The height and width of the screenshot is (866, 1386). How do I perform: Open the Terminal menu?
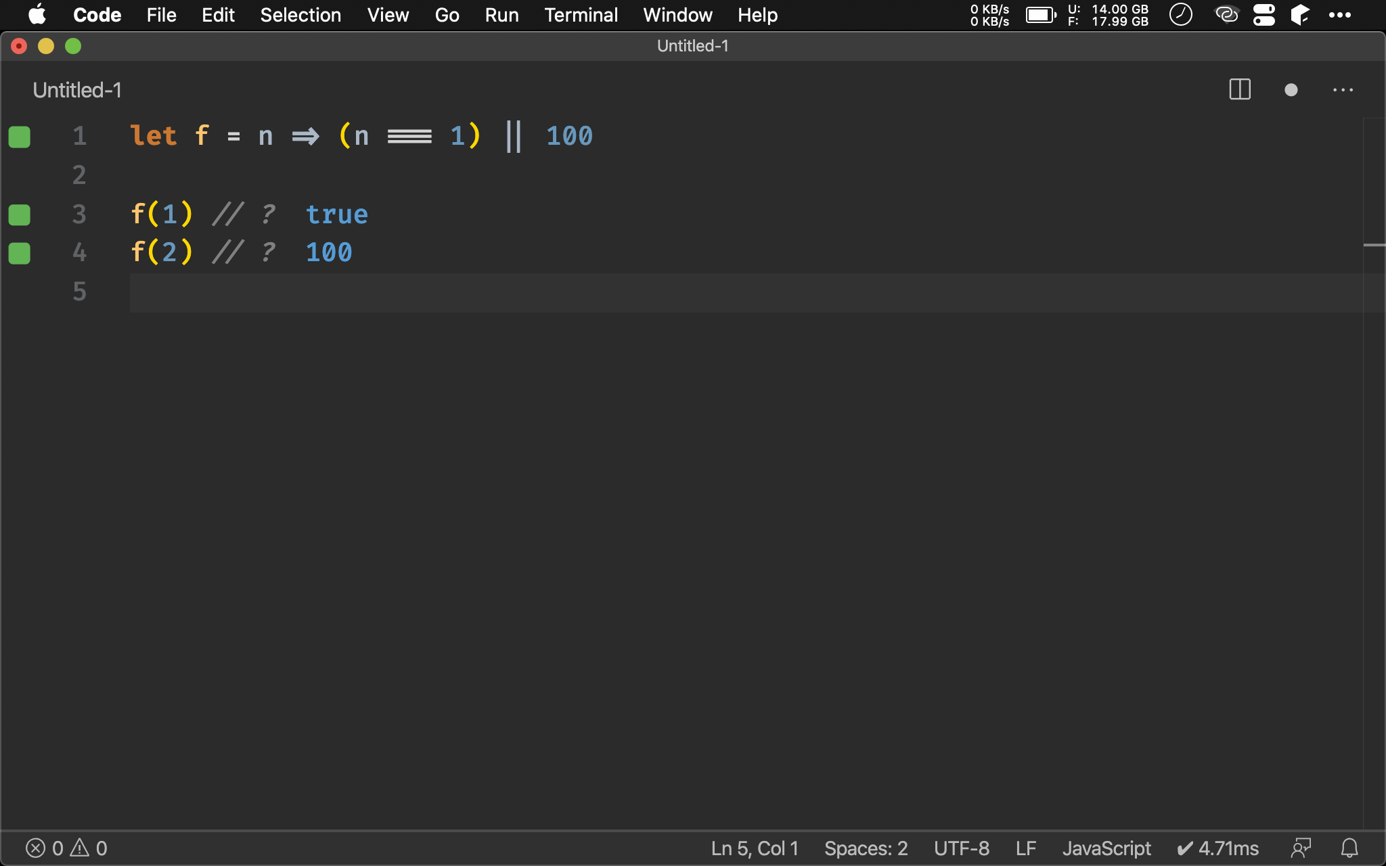pyautogui.click(x=581, y=15)
